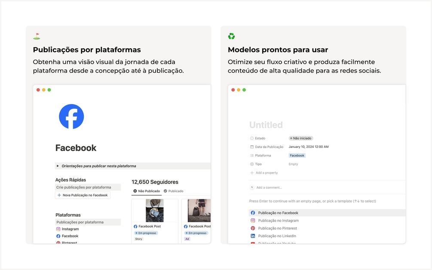
Task: Click the select icon beside Tipo property
Action: [252, 164]
